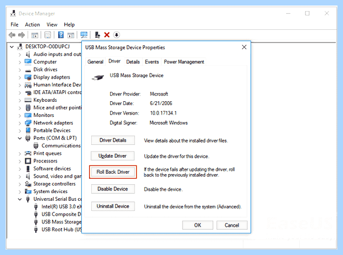This screenshot has height=255, width=343.
Task: Click the Portable Devices category icon
Action: [28, 131]
